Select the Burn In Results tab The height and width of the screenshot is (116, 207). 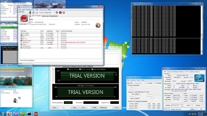[x=36, y=16]
